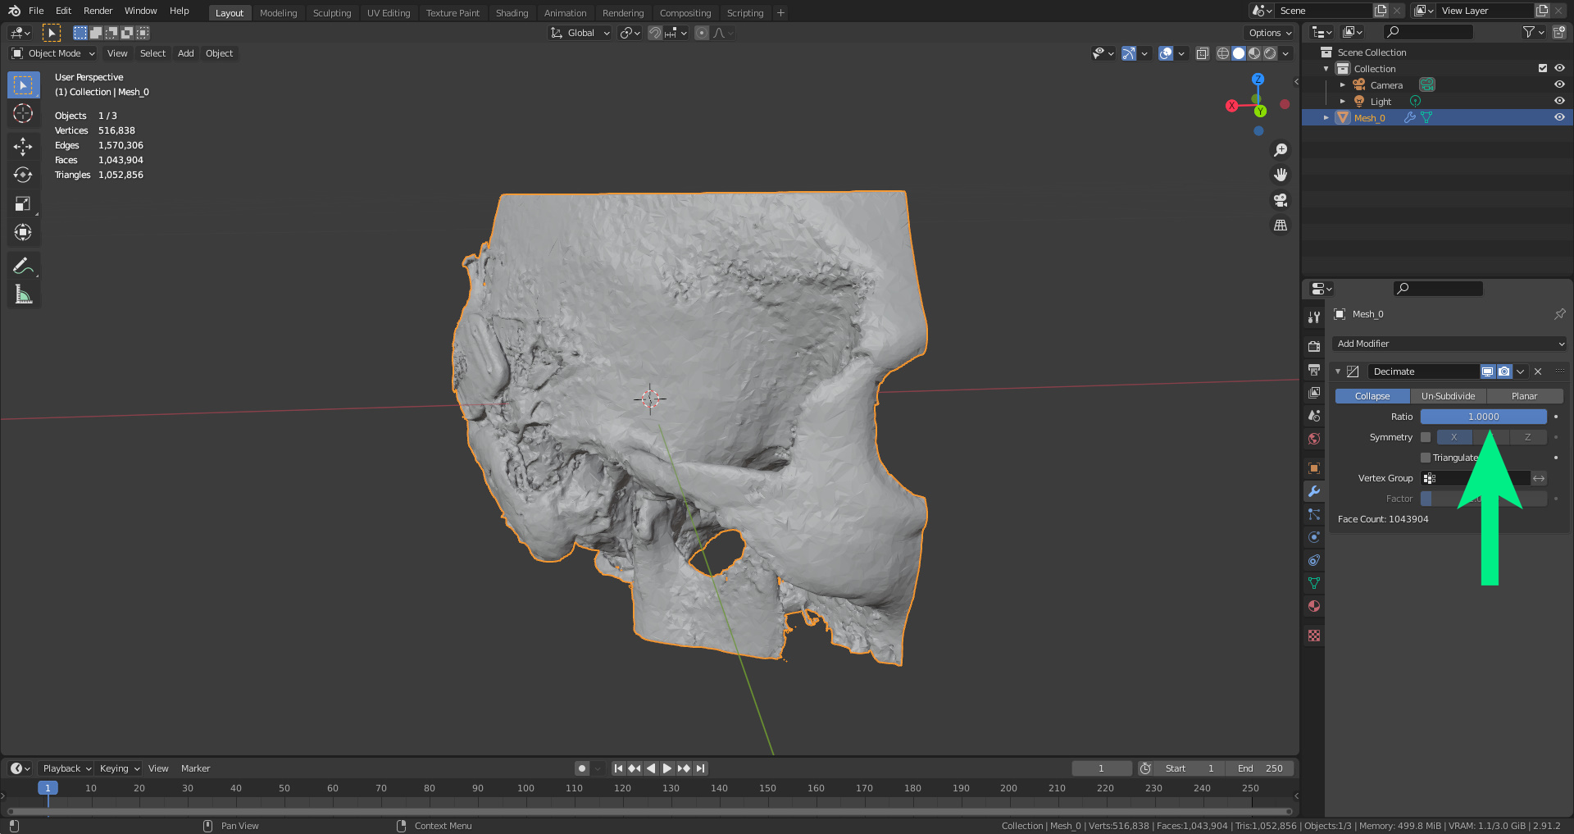
Task: Open the Object Mode dropdown
Action: 54,53
